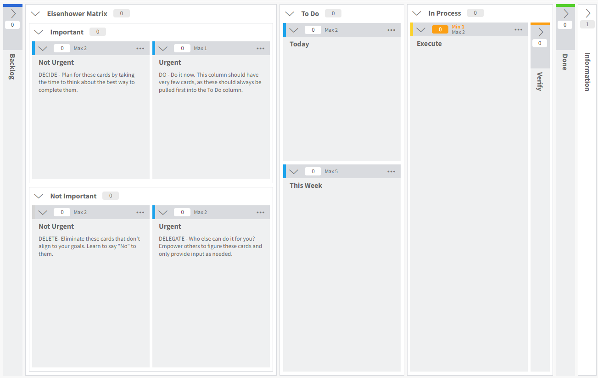Collapse the Not Important Not Urgent column
Viewport: 598px width, 378px height.
pyautogui.click(x=43, y=212)
